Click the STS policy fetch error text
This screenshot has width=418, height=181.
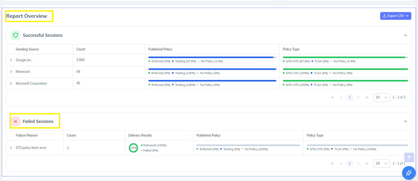(31, 148)
